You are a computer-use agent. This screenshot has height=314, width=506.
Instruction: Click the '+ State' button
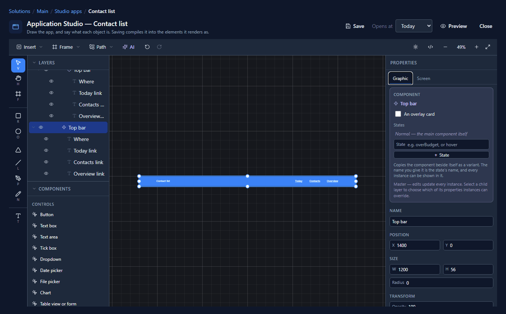pyautogui.click(x=441, y=155)
